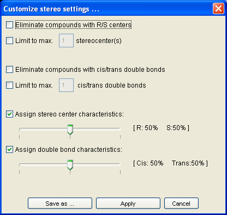The height and width of the screenshot is (215, 227).
Task: Click the Cis: 50% Trans:50% readout
Action: (170, 163)
